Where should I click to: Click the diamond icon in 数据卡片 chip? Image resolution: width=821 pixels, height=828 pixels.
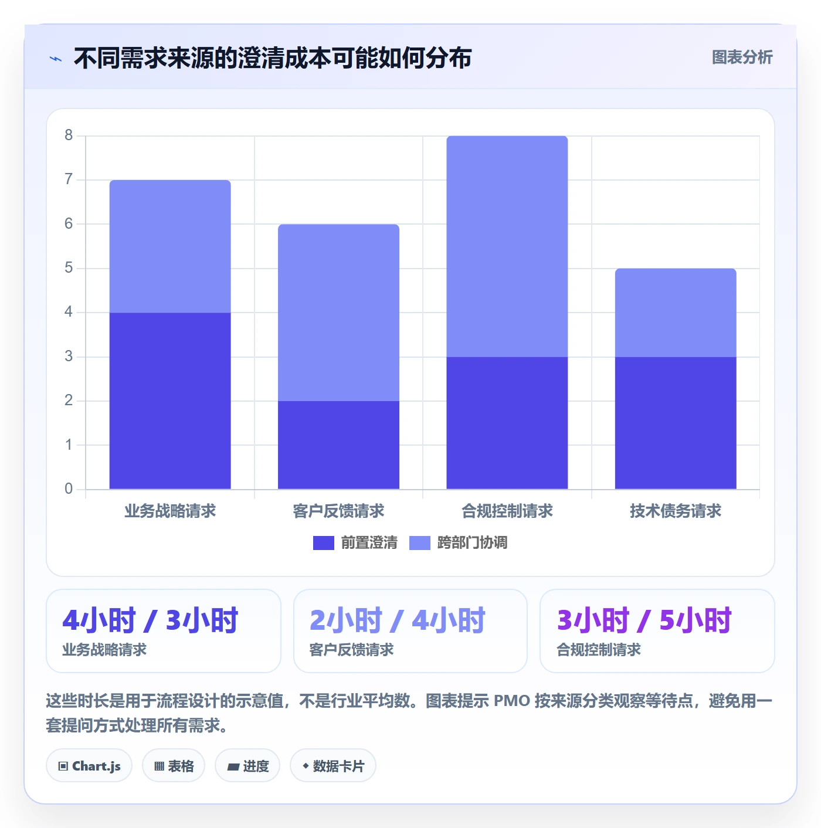click(x=306, y=766)
